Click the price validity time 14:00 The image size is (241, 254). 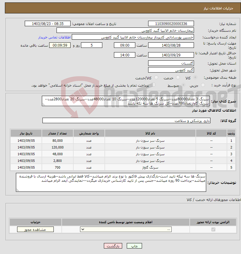coord(125,55)
